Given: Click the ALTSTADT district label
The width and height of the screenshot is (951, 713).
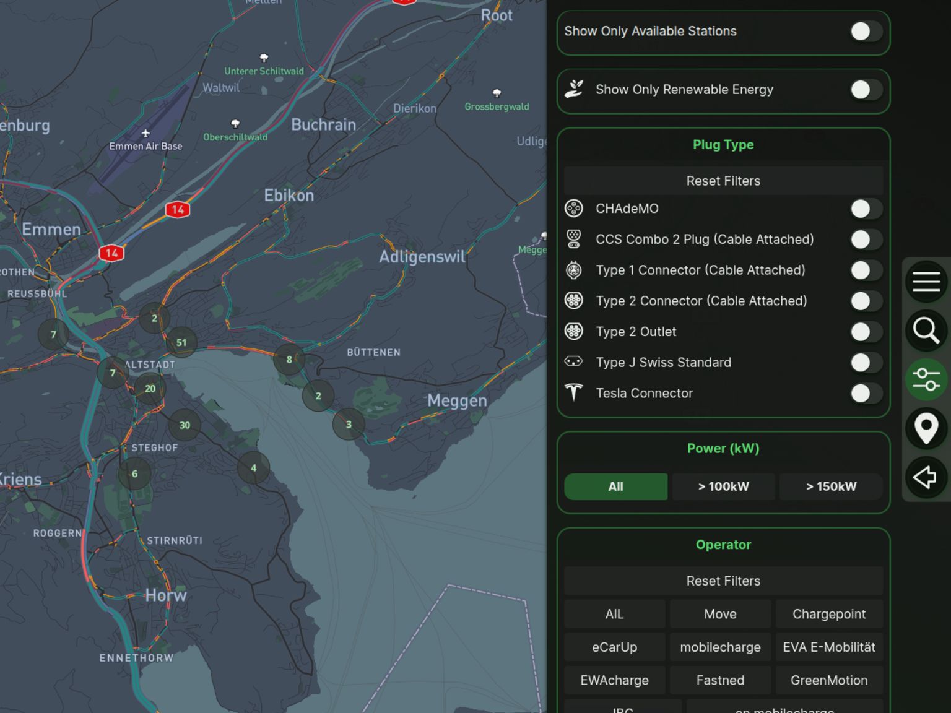Looking at the screenshot, I should 150,365.
